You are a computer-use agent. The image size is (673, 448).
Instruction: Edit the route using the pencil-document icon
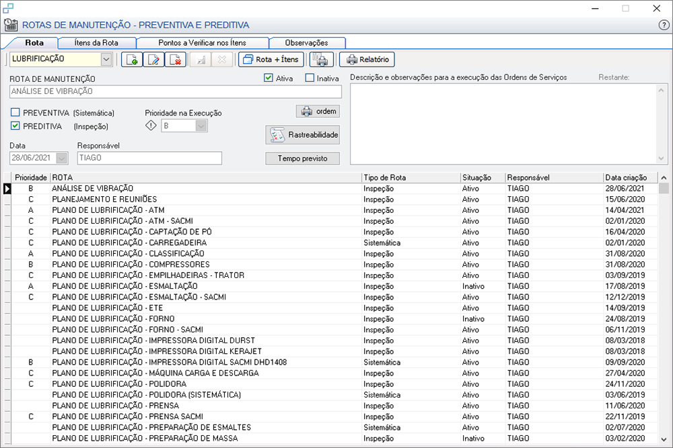pyautogui.click(x=153, y=60)
